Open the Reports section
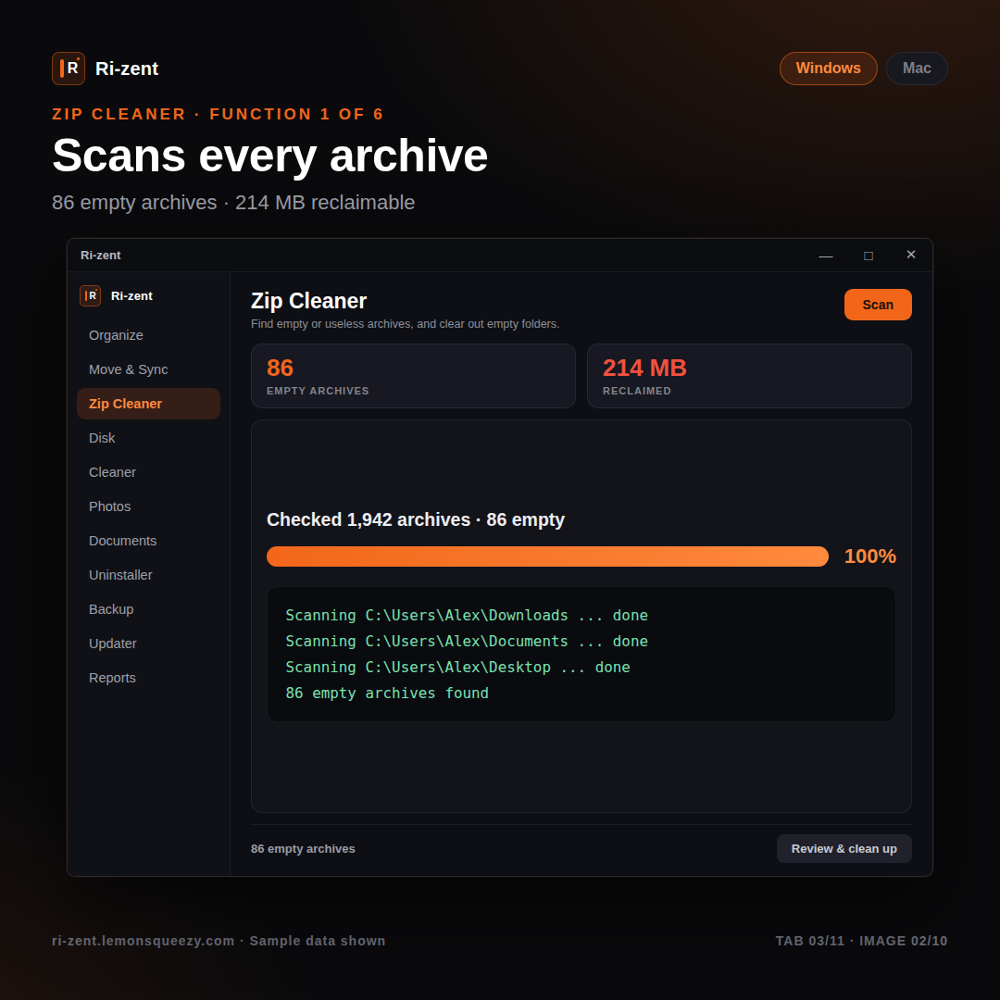This screenshot has width=1000, height=1000. tap(148, 678)
